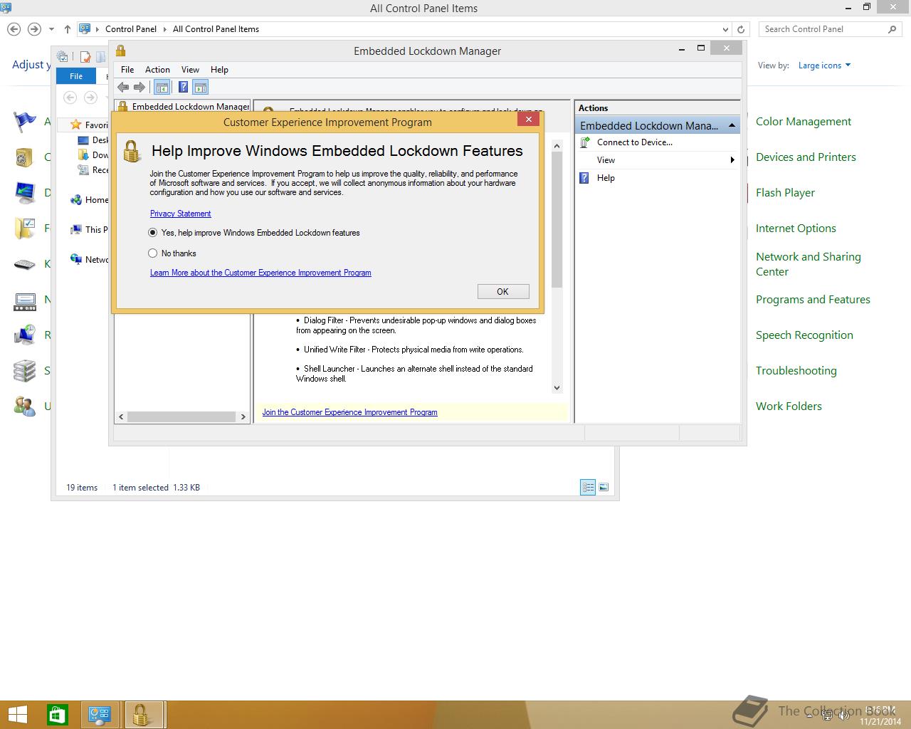Click search magnifier icon in Control Panel
911x729 pixels.
pyautogui.click(x=892, y=29)
